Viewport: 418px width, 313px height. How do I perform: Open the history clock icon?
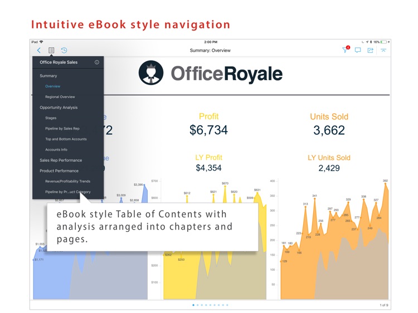(64, 50)
